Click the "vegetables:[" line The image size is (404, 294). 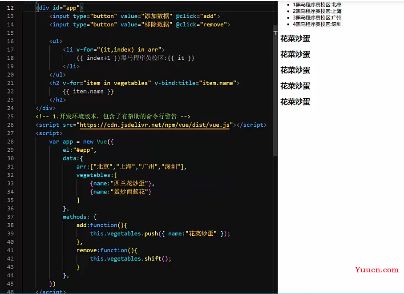click(x=97, y=175)
